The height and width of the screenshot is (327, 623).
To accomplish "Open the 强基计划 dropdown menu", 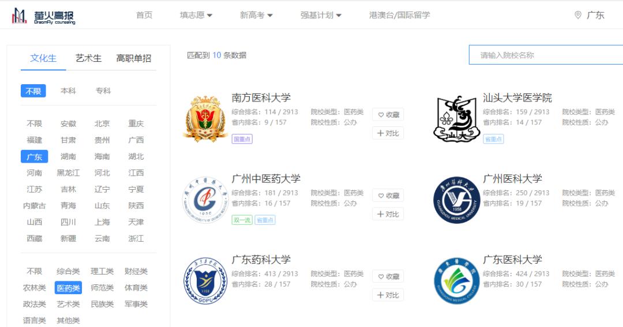I will pos(321,15).
